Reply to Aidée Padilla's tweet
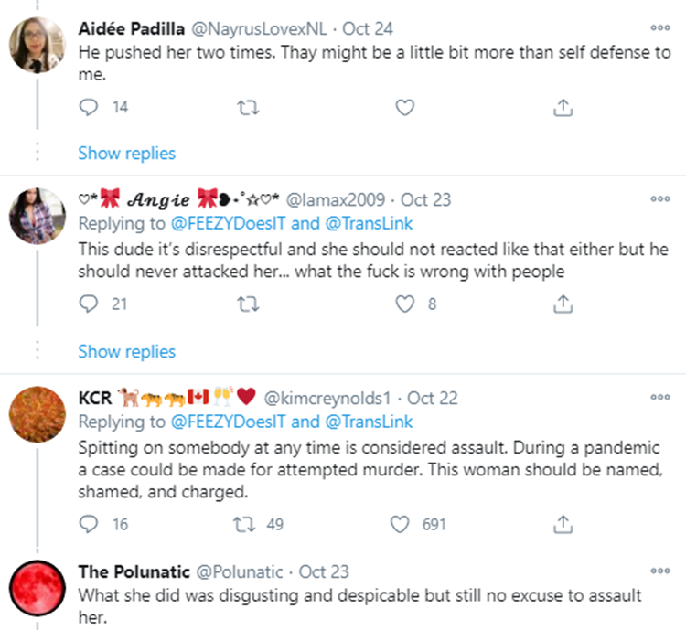 (x=89, y=107)
